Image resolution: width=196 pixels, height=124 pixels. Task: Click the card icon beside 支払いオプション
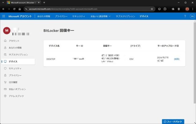5,89
